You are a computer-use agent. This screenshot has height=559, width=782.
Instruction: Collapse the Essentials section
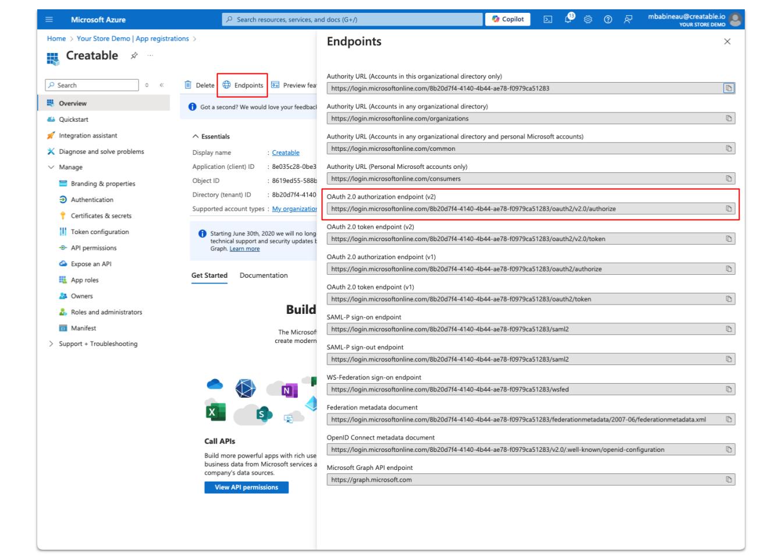[195, 137]
